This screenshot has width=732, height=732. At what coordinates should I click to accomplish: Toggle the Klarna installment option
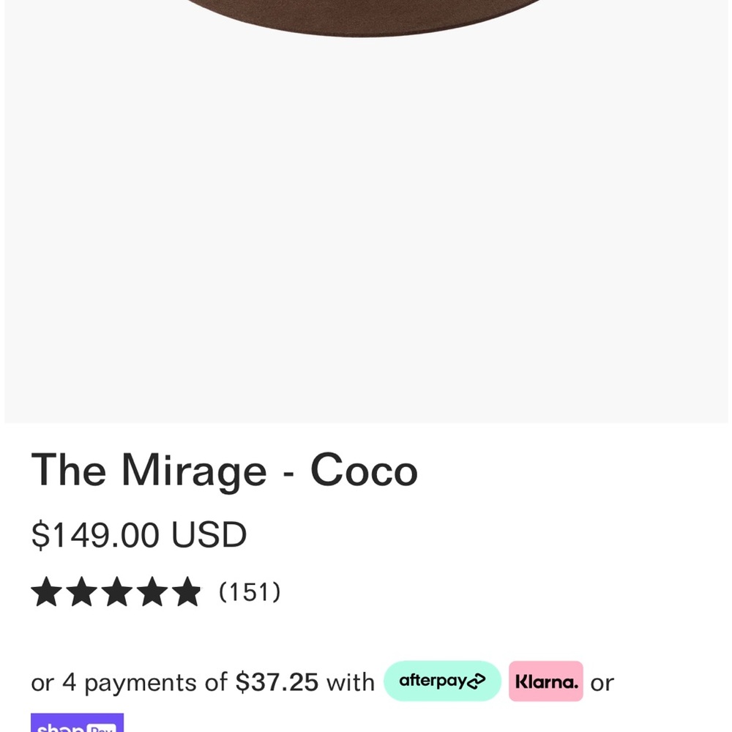pos(545,681)
